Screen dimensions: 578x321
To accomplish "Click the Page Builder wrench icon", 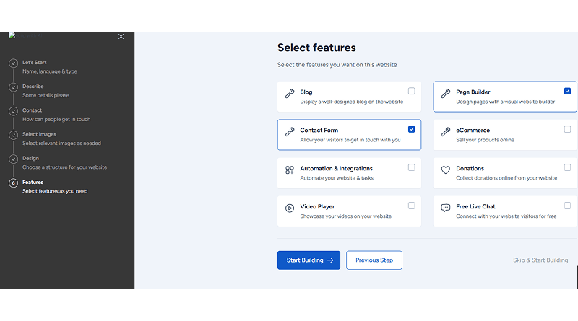I will point(446,94).
